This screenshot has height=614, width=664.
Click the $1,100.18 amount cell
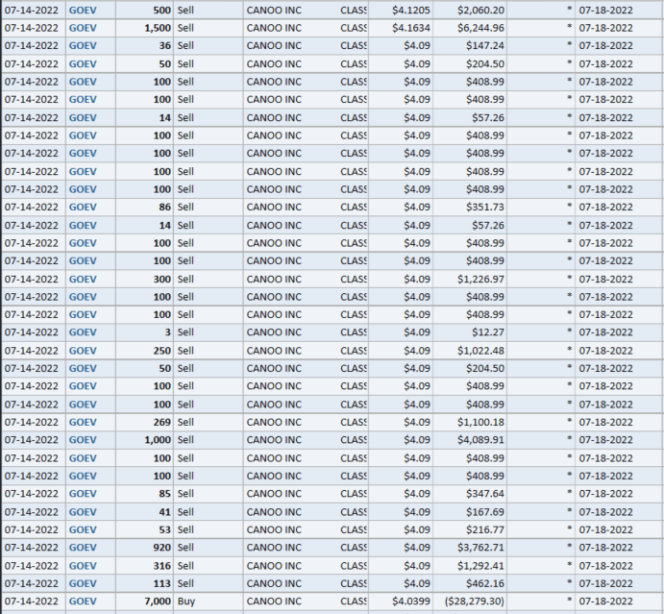(470, 422)
